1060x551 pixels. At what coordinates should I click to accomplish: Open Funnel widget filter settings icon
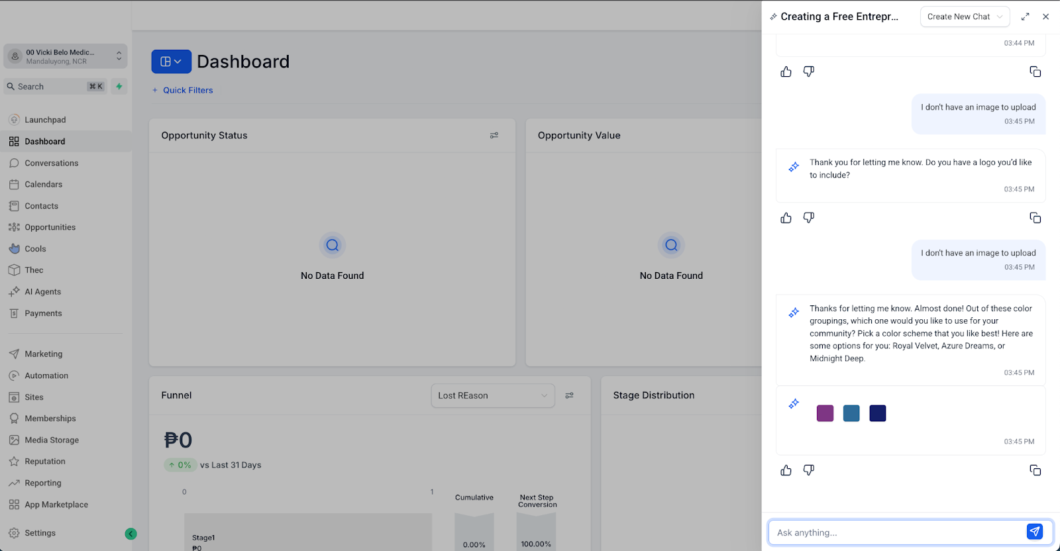569,395
